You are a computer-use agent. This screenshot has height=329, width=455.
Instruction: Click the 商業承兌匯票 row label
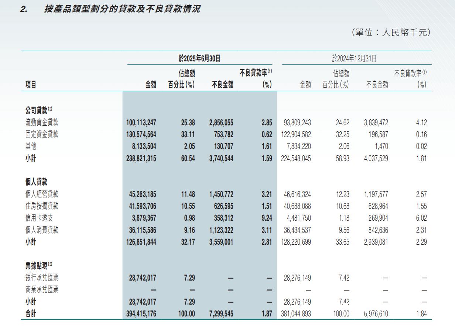pos(42,289)
